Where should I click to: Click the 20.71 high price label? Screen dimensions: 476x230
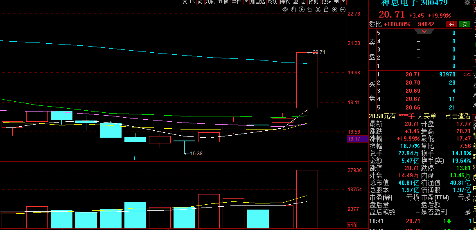(318, 52)
